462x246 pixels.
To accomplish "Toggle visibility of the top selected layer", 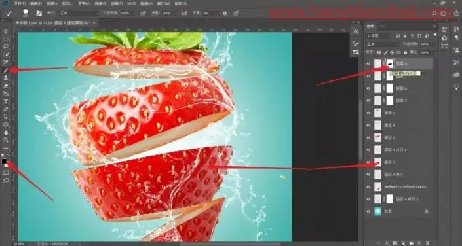I will click(368, 63).
